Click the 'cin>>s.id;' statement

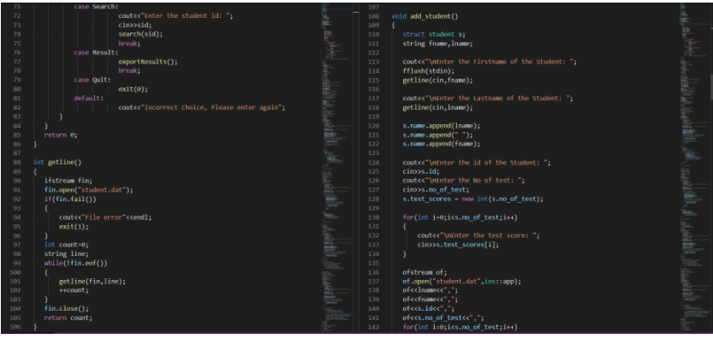point(421,171)
